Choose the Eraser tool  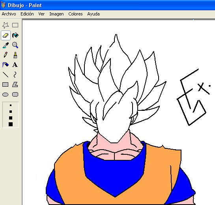[6, 35]
